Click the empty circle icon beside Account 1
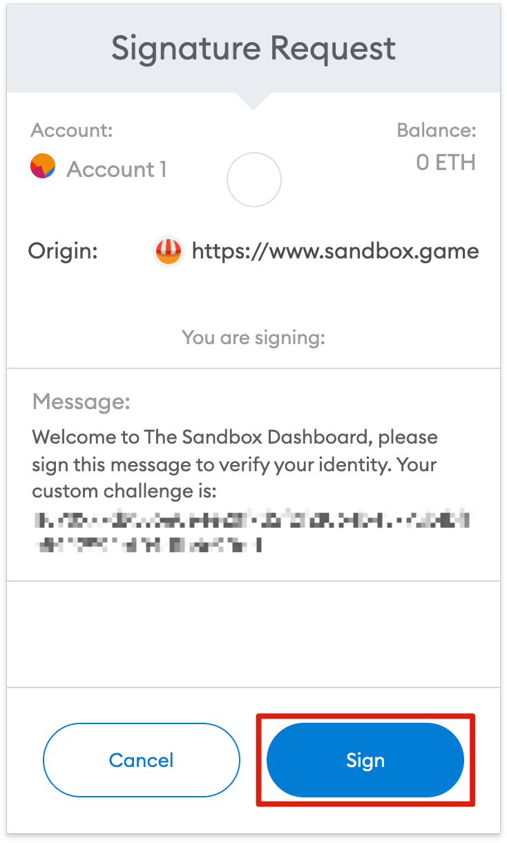Image resolution: width=507 pixels, height=843 pixels. point(254,180)
